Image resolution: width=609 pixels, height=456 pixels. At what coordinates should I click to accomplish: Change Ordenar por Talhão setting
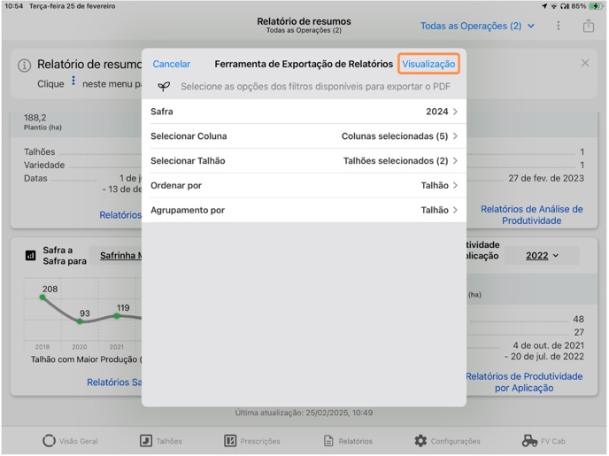(304, 186)
